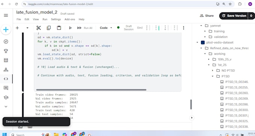Go back in browser history
The height and width of the screenshot is (136, 255).
click(x=3, y=4)
